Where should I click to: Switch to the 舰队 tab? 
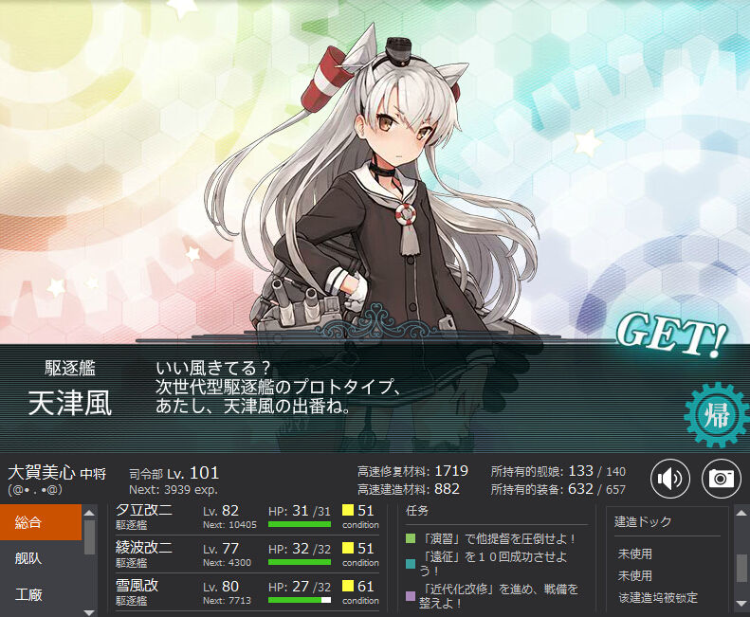pyautogui.click(x=41, y=558)
